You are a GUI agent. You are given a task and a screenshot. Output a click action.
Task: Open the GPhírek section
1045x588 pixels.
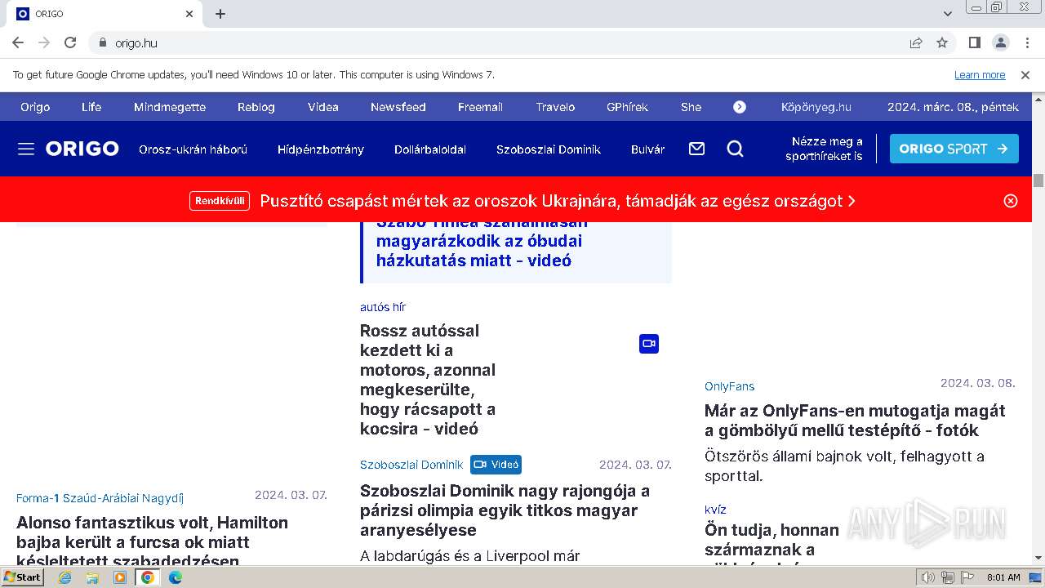(628, 107)
